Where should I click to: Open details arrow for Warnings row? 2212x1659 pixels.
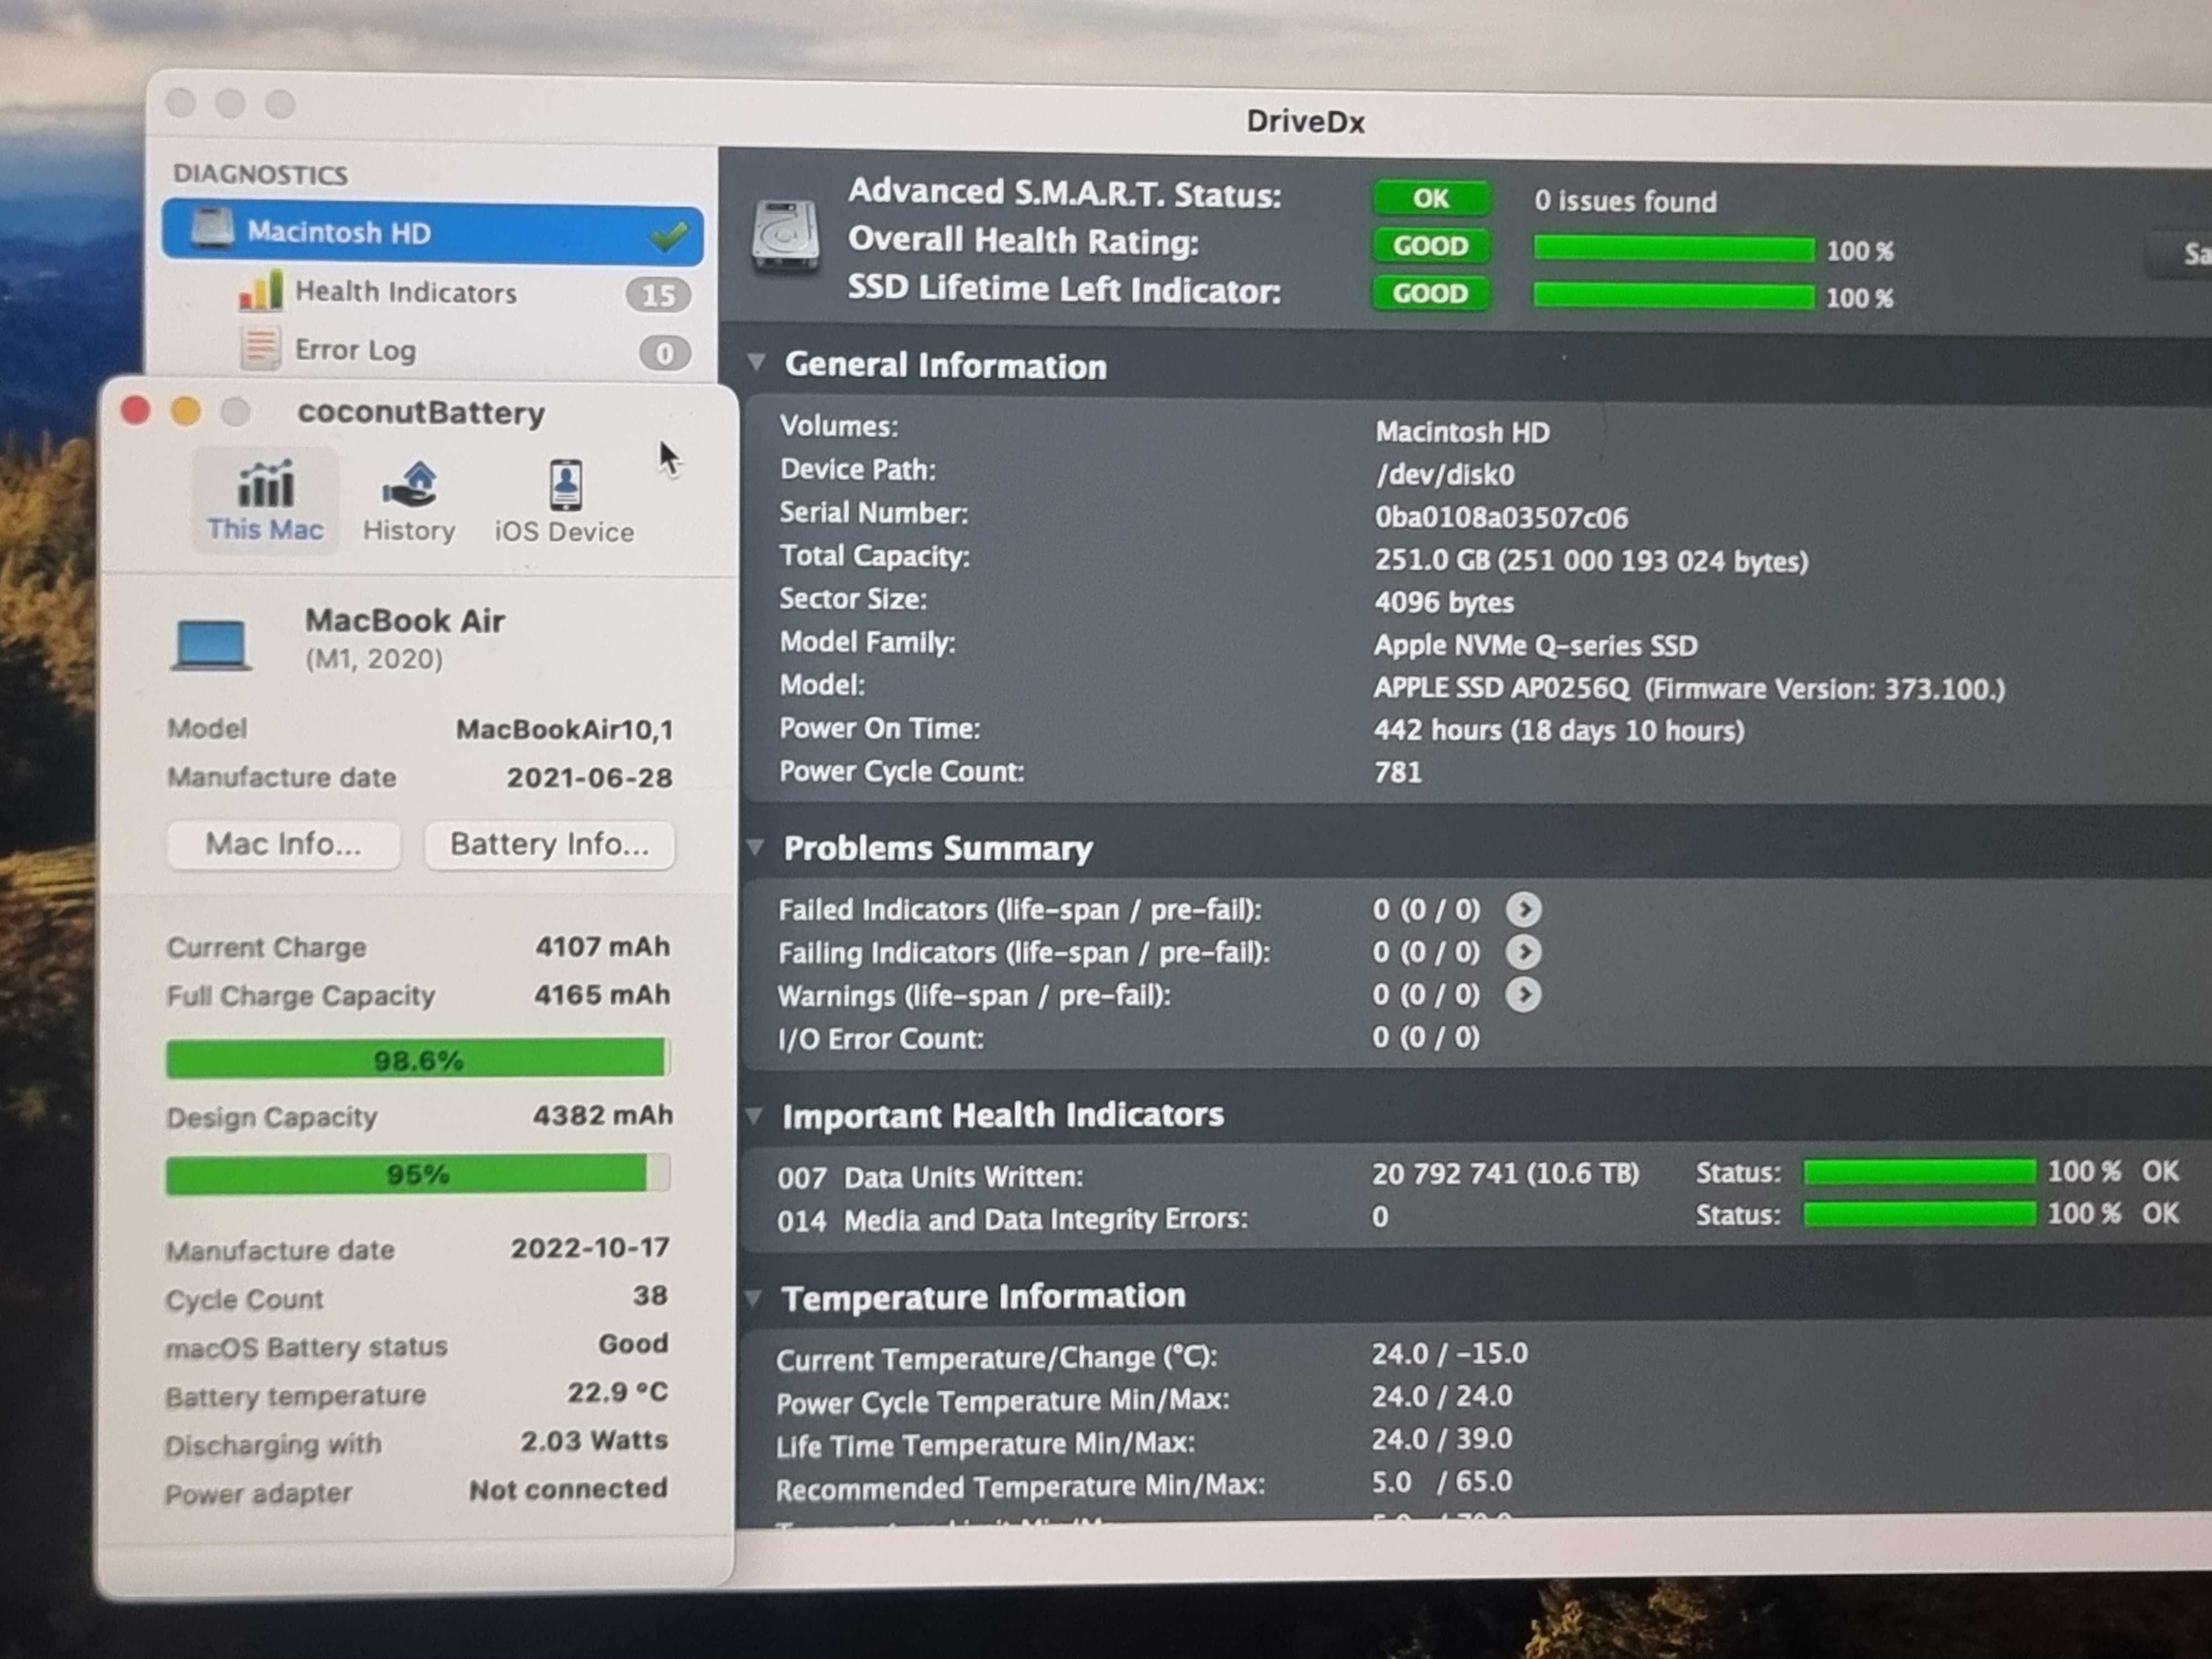[1523, 995]
